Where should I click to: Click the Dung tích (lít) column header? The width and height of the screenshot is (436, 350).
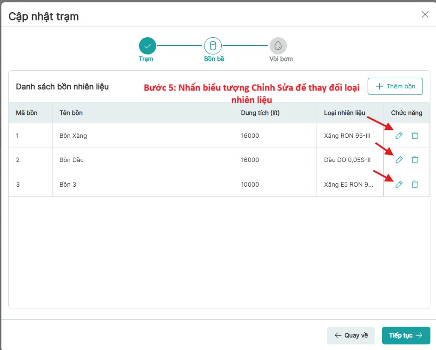[x=260, y=113]
